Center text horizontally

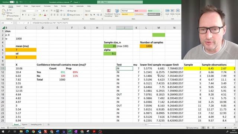click(x=55, y=15)
